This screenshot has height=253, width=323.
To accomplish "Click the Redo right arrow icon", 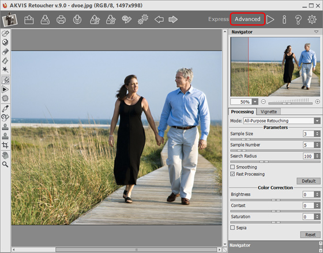I will [x=173, y=20].
